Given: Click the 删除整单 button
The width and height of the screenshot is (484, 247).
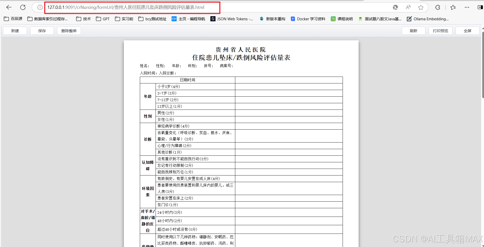Looking at the screenshot, I should point(69,31).
